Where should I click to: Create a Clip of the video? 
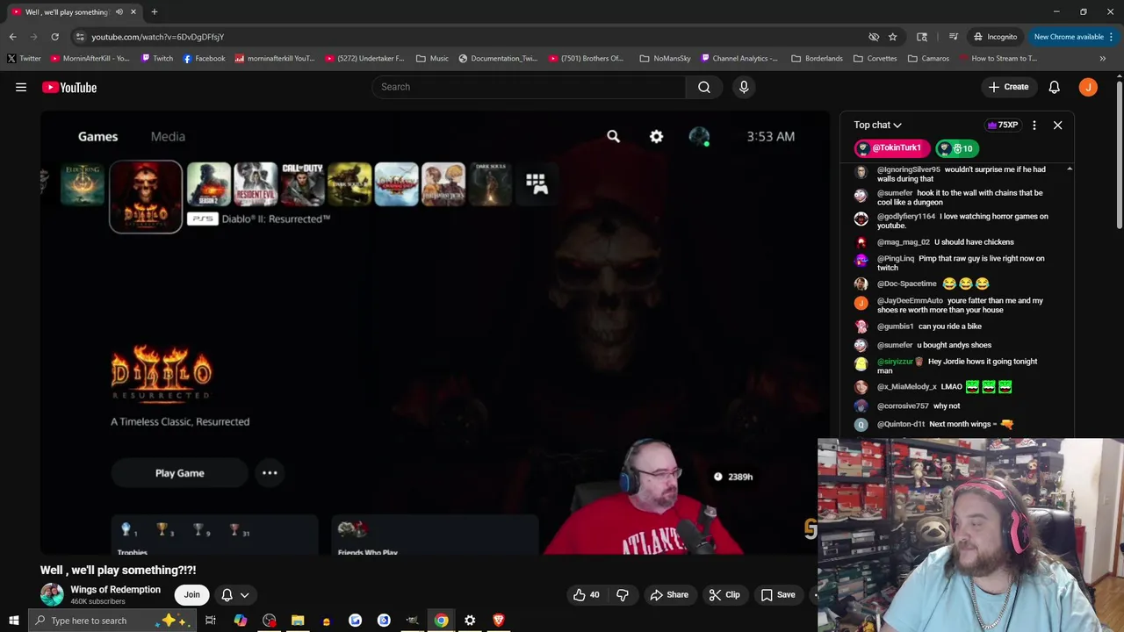724,594
